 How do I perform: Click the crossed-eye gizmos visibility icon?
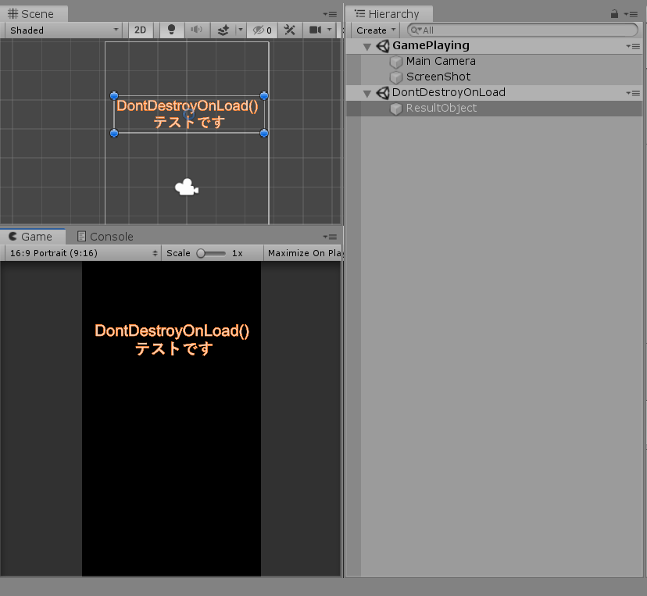(256, 30)
